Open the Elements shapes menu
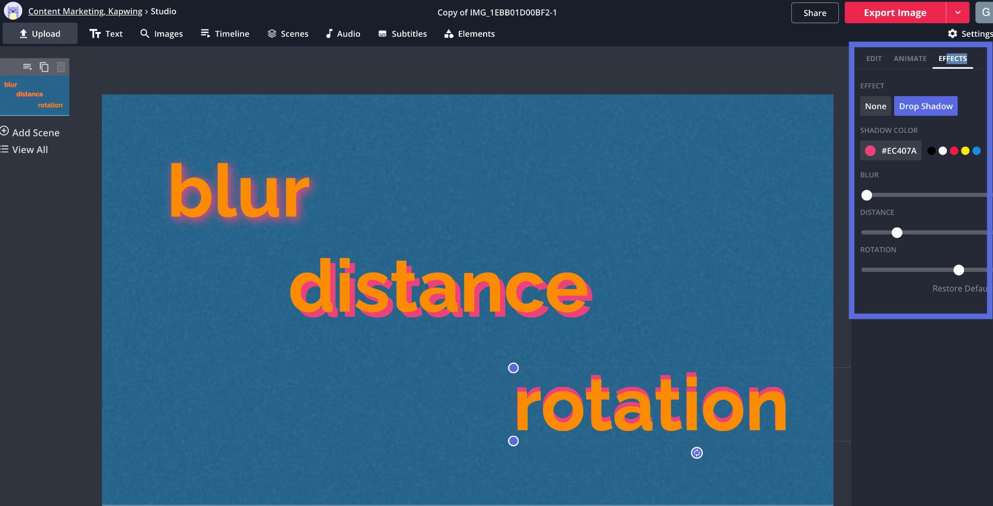 point(469,34)
